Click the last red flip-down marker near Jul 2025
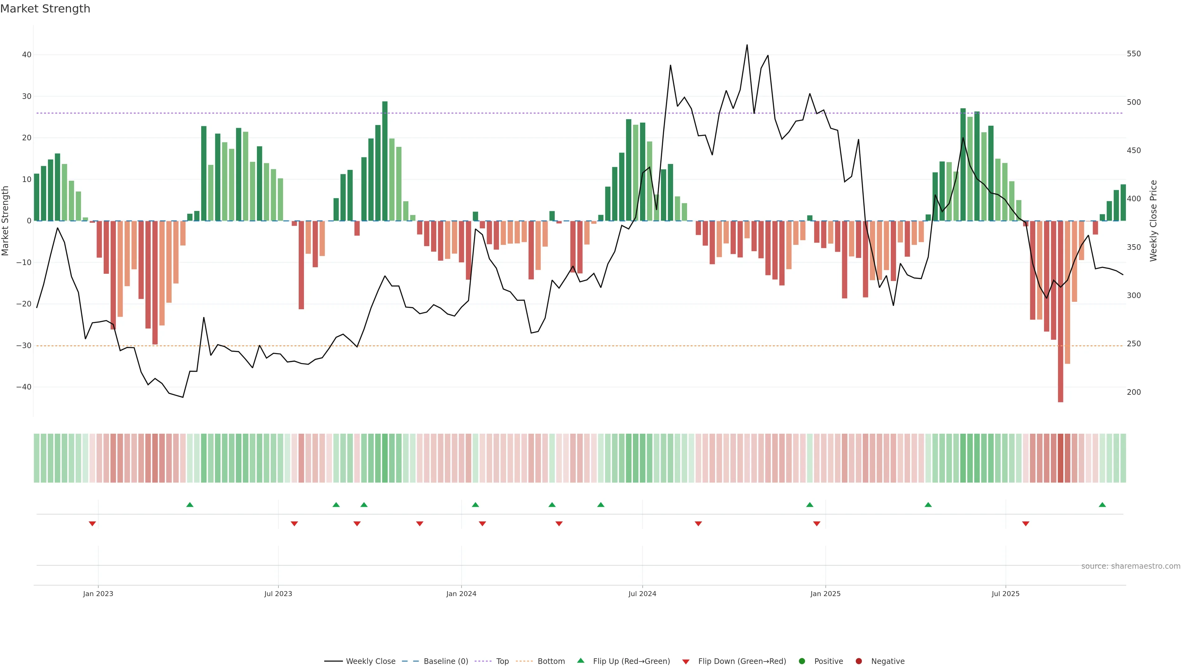This screenshot has width=1196, height=672. [x=1026, y=524]
